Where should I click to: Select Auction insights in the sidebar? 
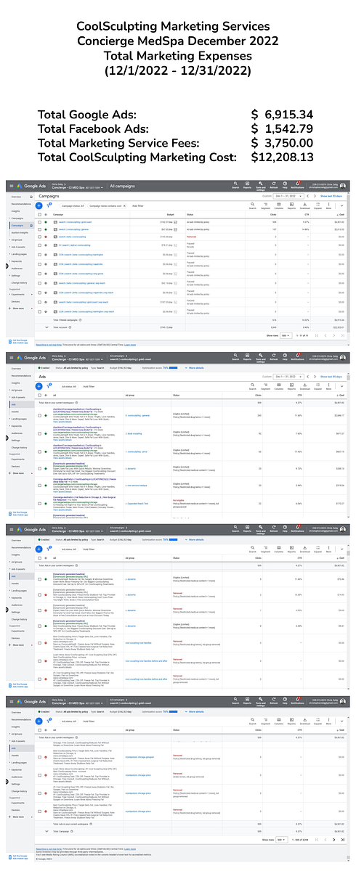click(x=20, y=232)
